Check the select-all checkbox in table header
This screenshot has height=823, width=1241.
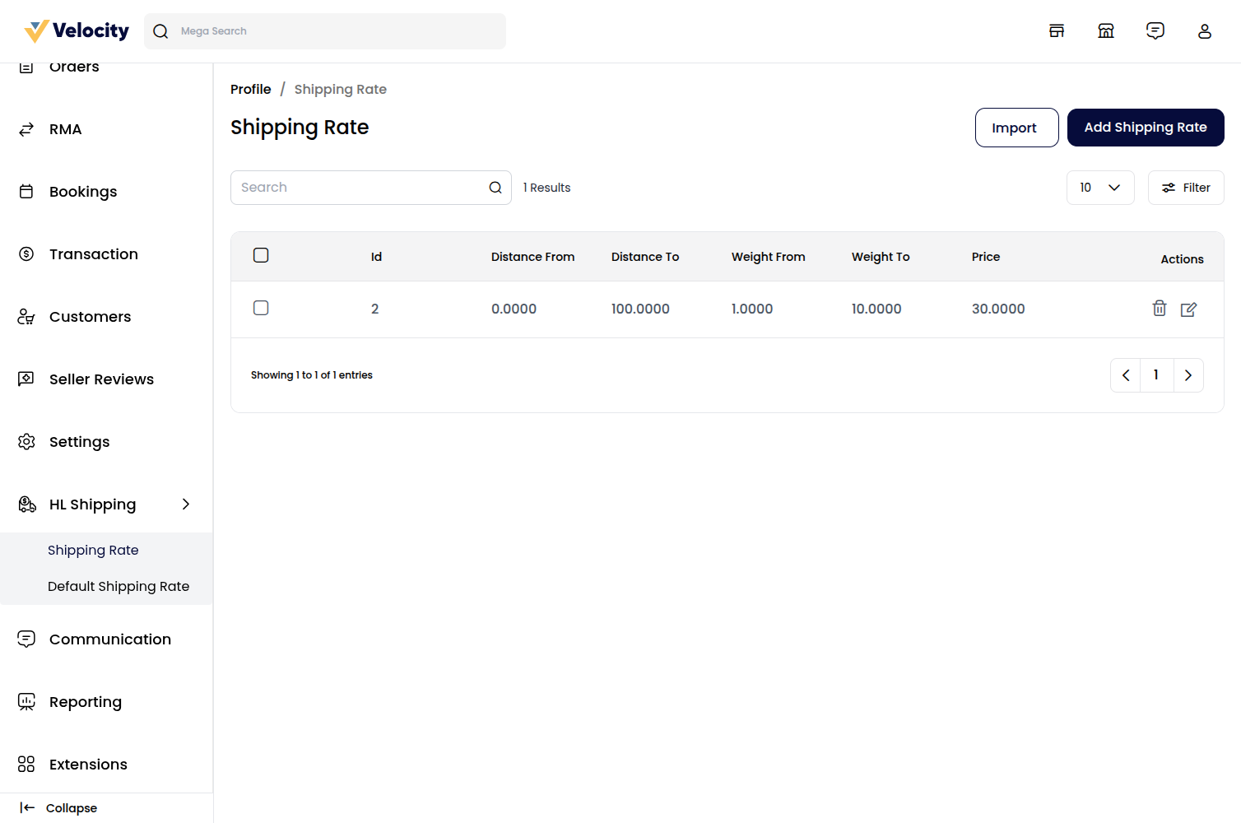[261, 255]
